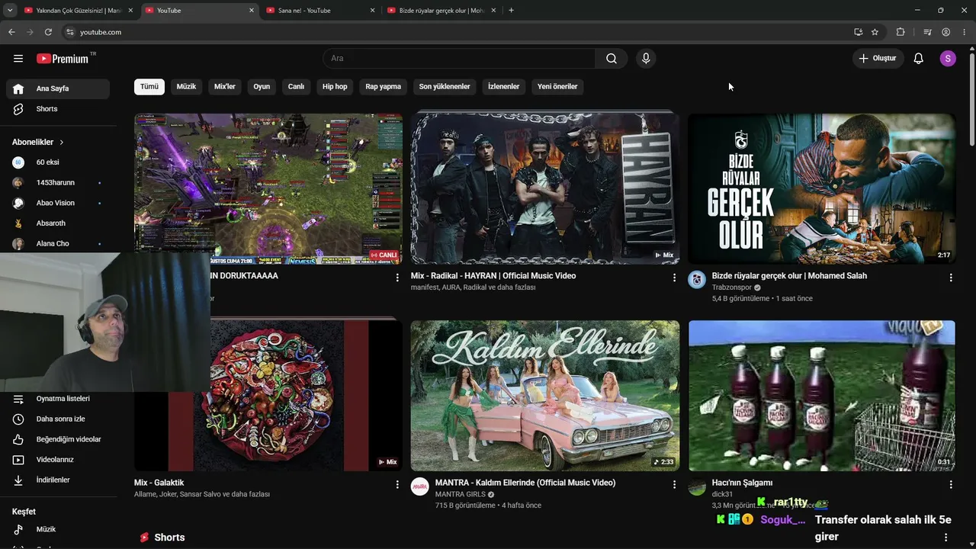The height and width of the screenshot is (549, 976).
Task: Open the Alana Cho subscription
Action: tap(58, 244)
